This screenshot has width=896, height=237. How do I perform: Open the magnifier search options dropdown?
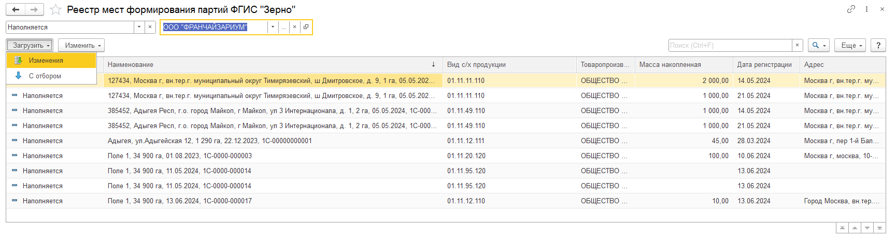click(819, 45)
